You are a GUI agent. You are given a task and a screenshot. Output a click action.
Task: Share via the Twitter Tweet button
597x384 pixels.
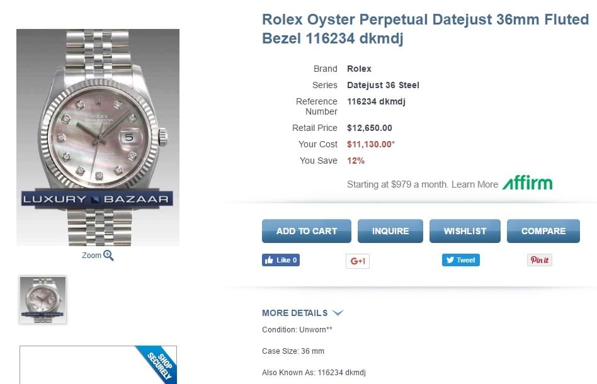pos(460,260)
